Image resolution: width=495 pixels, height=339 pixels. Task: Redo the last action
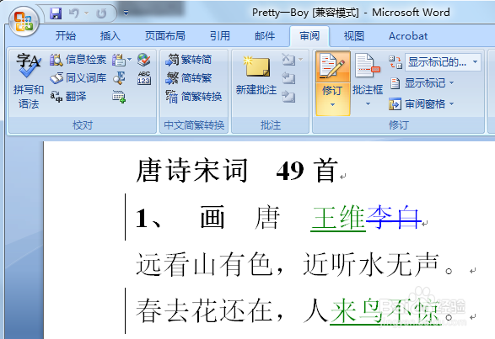pyautogui.click(x=101, y=13)
